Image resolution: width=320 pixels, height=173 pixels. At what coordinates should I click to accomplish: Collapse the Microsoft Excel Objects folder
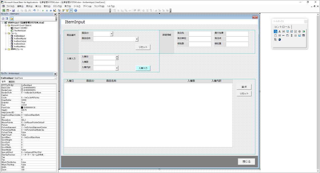click(x=6, y=26)
